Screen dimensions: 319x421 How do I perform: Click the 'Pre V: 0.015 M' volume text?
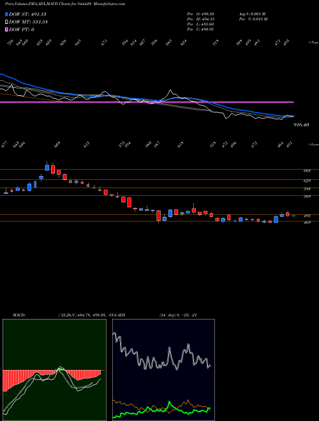tap(253, 19)
